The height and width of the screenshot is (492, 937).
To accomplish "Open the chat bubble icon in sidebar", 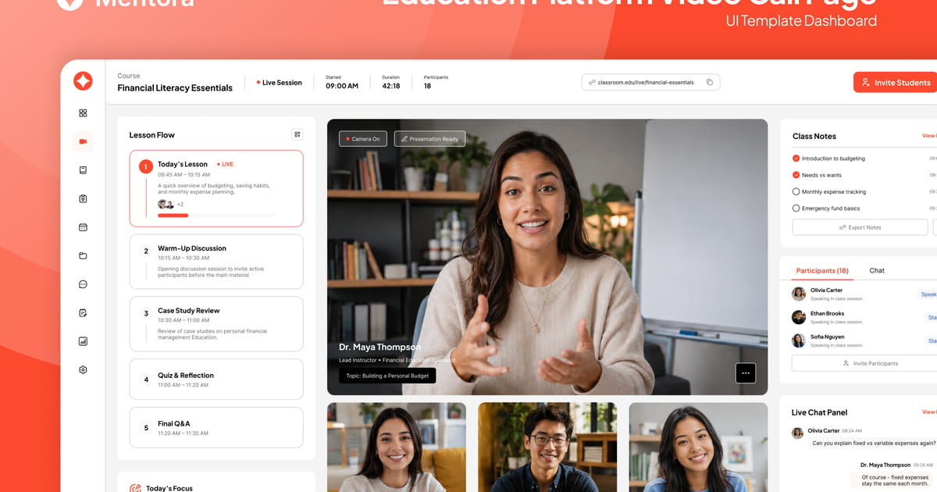I will click(83, 284).
